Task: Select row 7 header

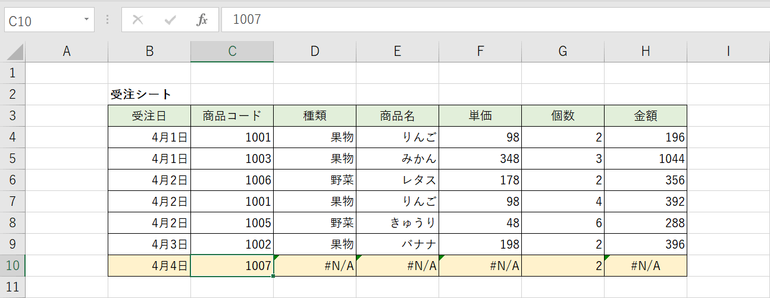Action: [12, 202]
